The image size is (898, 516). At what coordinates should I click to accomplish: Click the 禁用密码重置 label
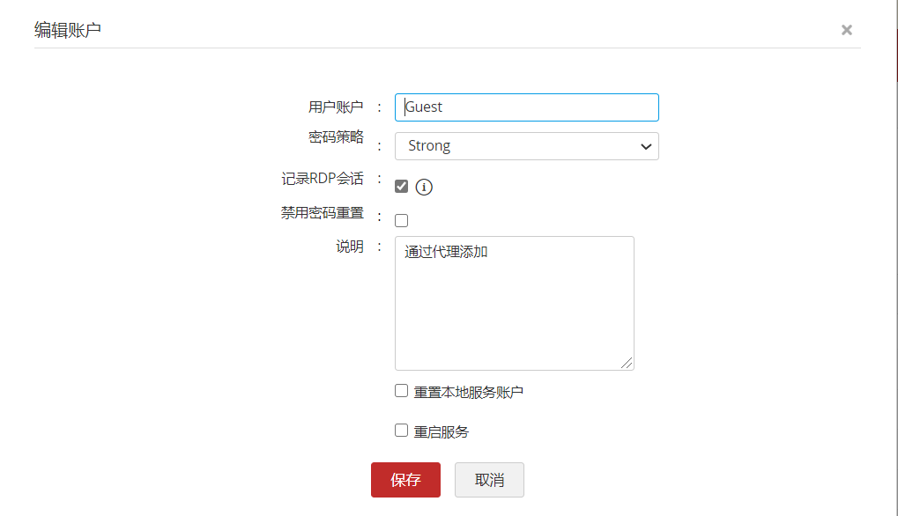coord(322,213)
